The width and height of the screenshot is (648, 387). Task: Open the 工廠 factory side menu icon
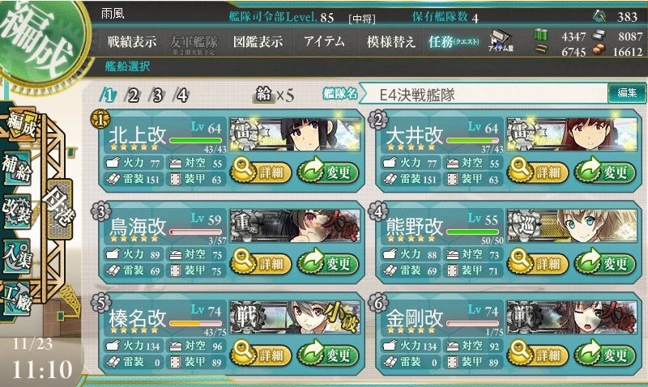tap(17, 298)
